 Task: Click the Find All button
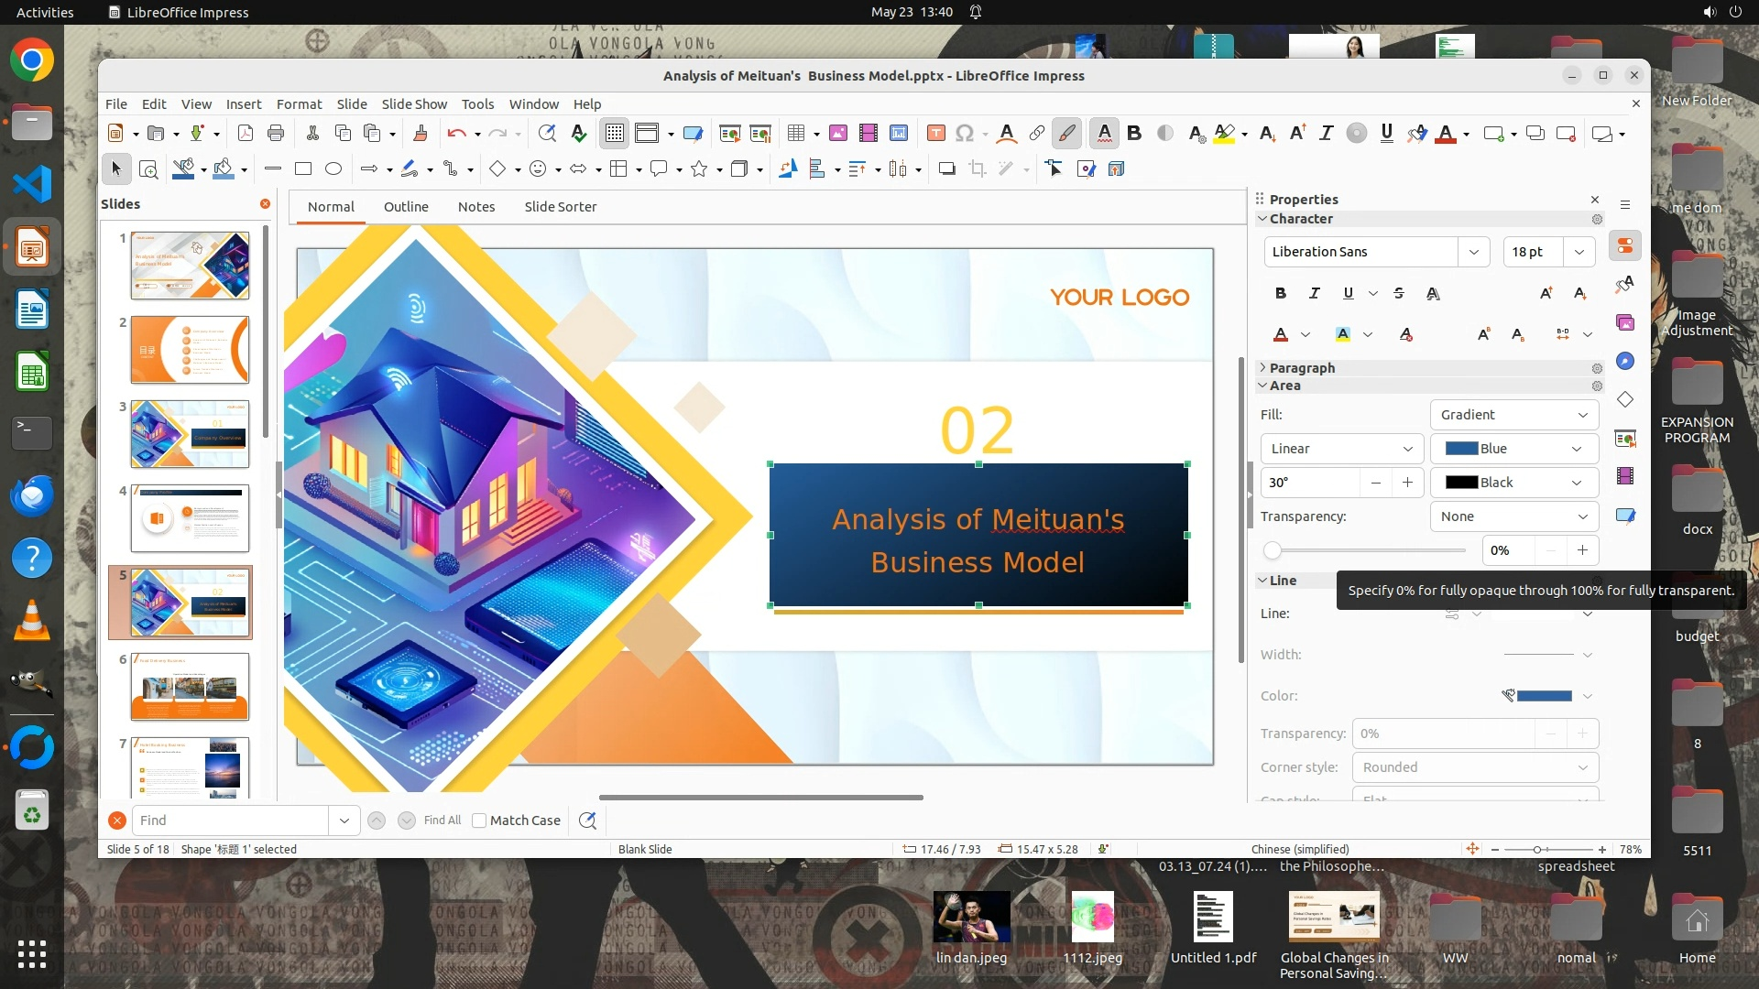(442, 821)
